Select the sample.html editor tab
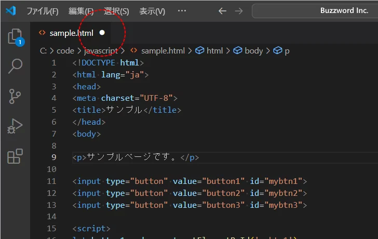 coord(71,33)
